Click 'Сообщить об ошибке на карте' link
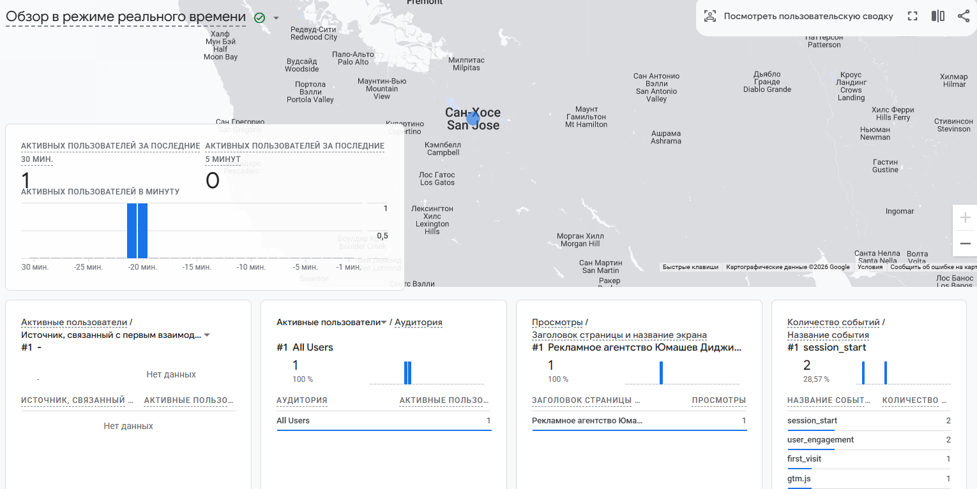Screen dimensions: 977x489 click(933, 267)
